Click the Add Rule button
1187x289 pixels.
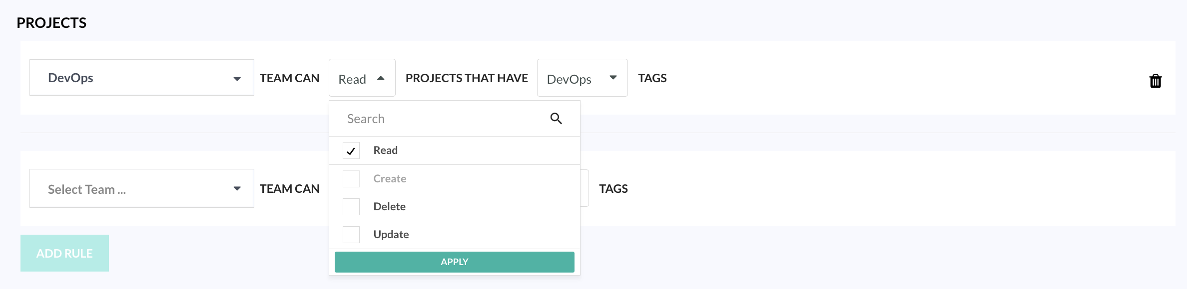pyautogui.click(x=64, y=253)
